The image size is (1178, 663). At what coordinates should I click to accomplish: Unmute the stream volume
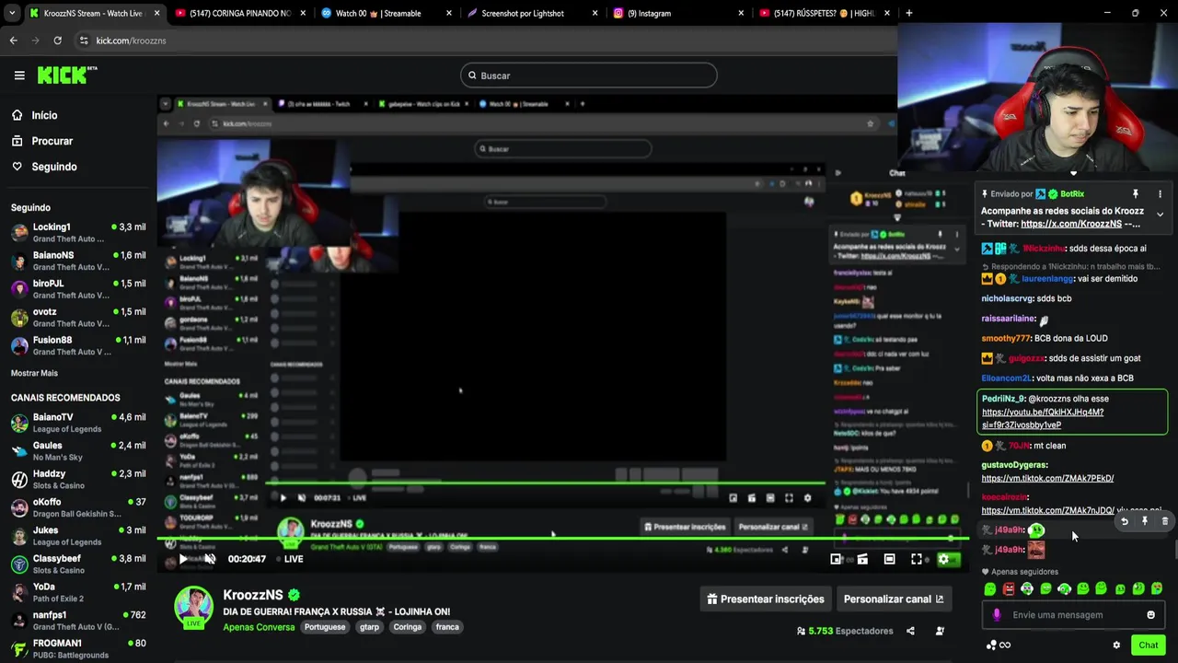point(210,559)
